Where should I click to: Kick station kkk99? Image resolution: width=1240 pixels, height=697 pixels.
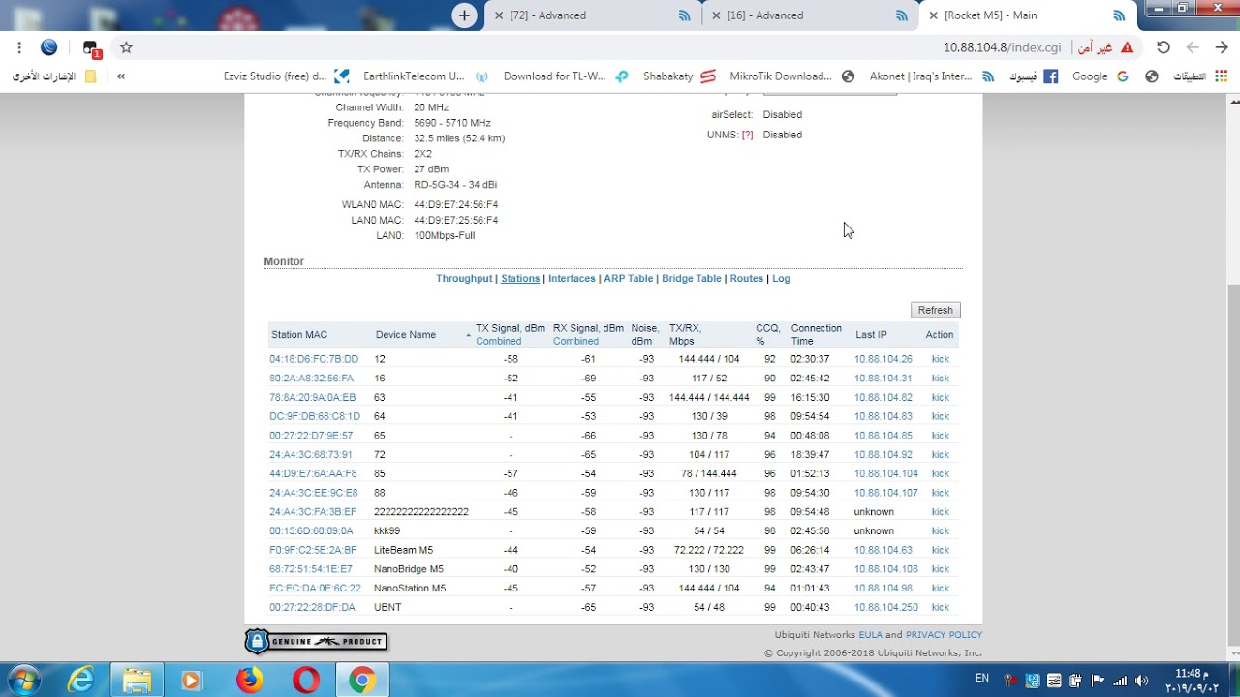click(940, 531)
